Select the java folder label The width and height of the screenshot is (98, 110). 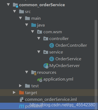pyautogui.click(x=41, y=25)
